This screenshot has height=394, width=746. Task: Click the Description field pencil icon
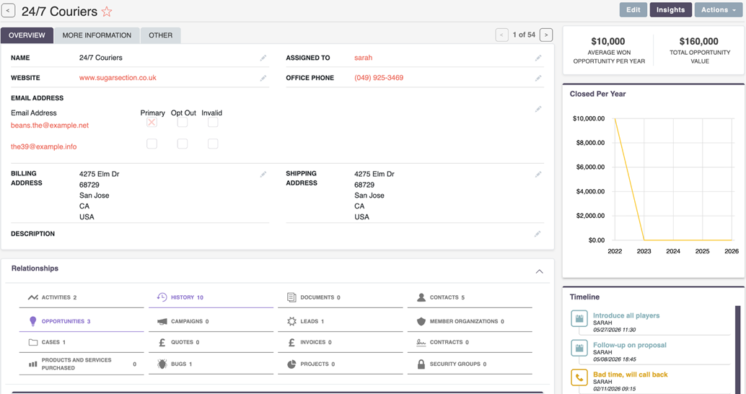(x=537, y=234)
